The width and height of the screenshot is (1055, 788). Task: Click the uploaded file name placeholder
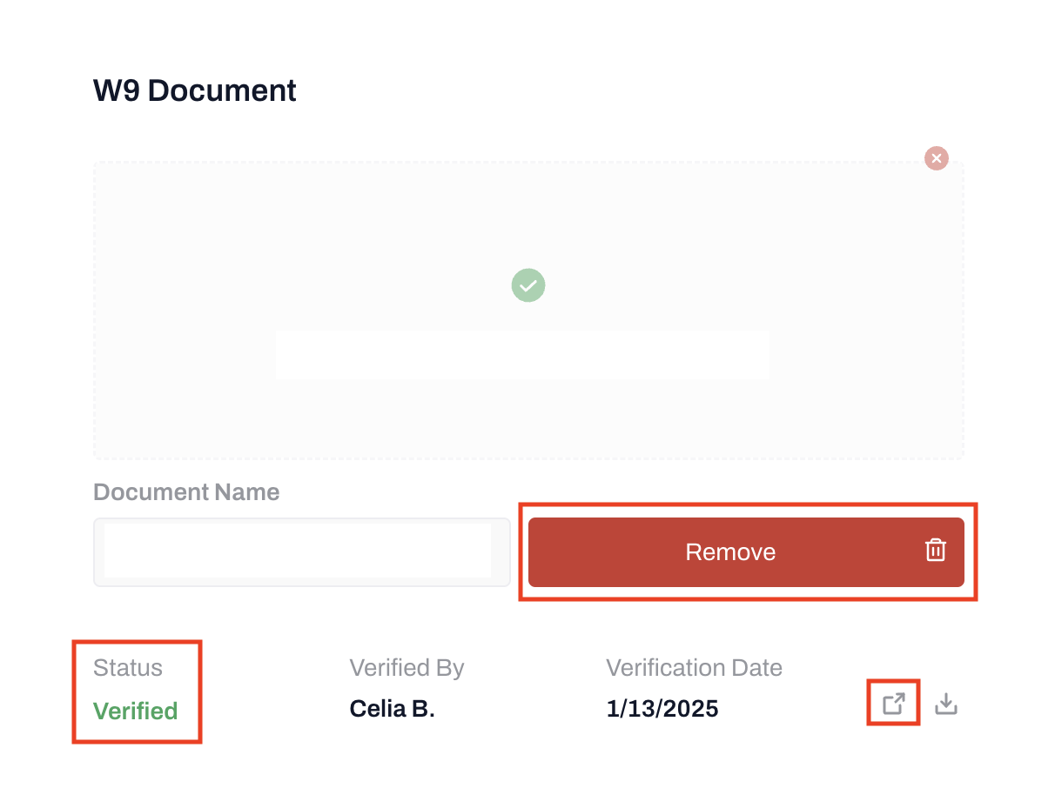tap(522, 354)
